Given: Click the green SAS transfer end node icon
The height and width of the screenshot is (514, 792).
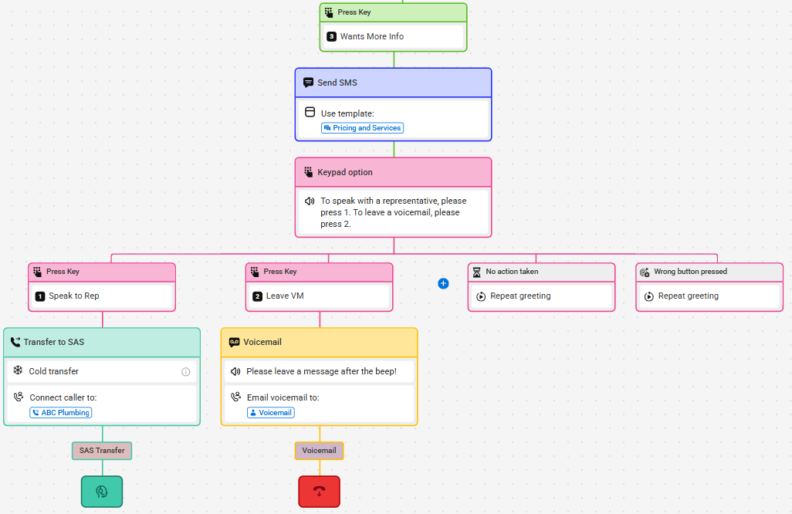Looking at the screenshot, I should tap(102, 492).
